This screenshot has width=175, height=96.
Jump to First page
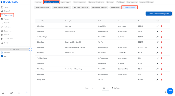click(x=87, y=88)
